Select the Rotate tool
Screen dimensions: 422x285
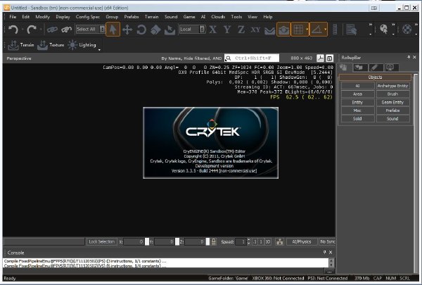(141, 30)
